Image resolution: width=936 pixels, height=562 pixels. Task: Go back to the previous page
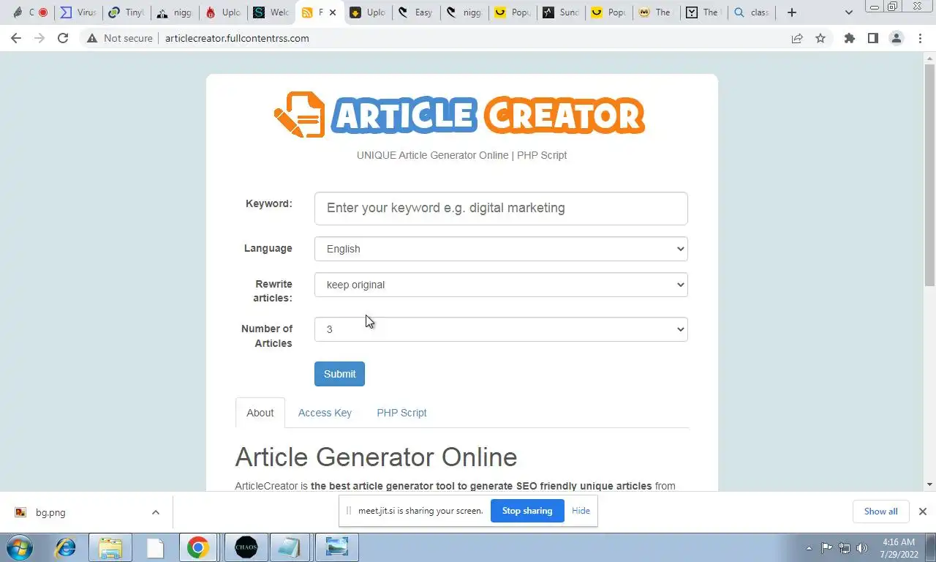[16, 38]
